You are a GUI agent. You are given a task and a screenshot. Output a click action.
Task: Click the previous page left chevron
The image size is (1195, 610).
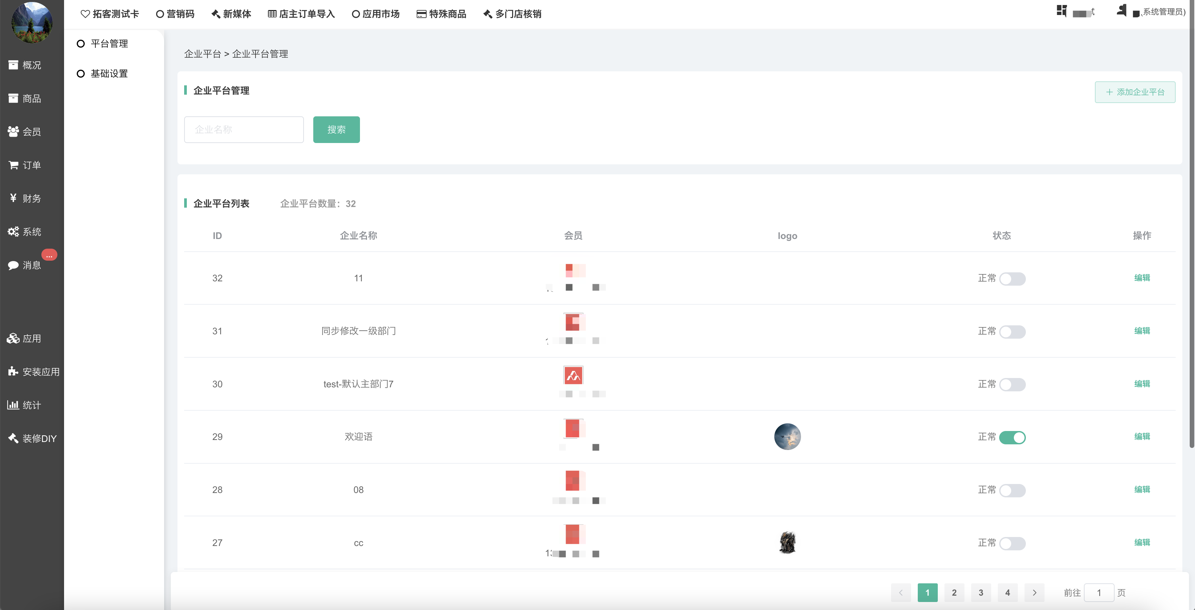[900, 592]
